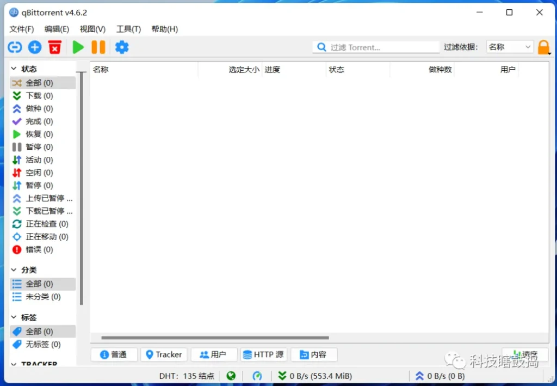Click the torrent list horizontal scrollbar
This screenshot has height=386, width=557.
(x=215, y=338)
